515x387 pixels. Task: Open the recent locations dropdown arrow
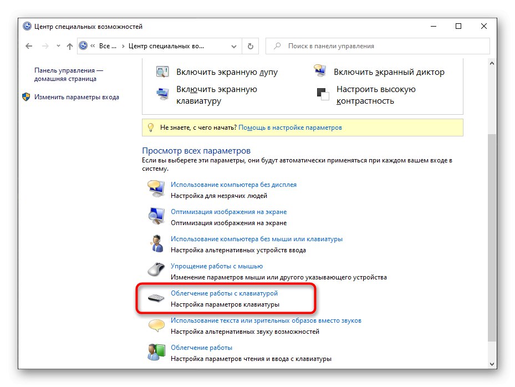click(x=58, y=46)
